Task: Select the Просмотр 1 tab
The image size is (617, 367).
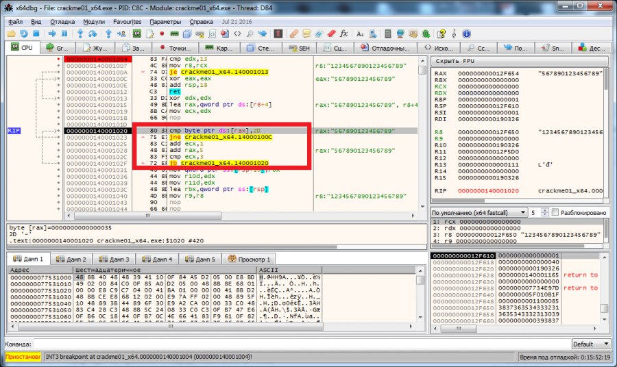Action: click(249, 259)
